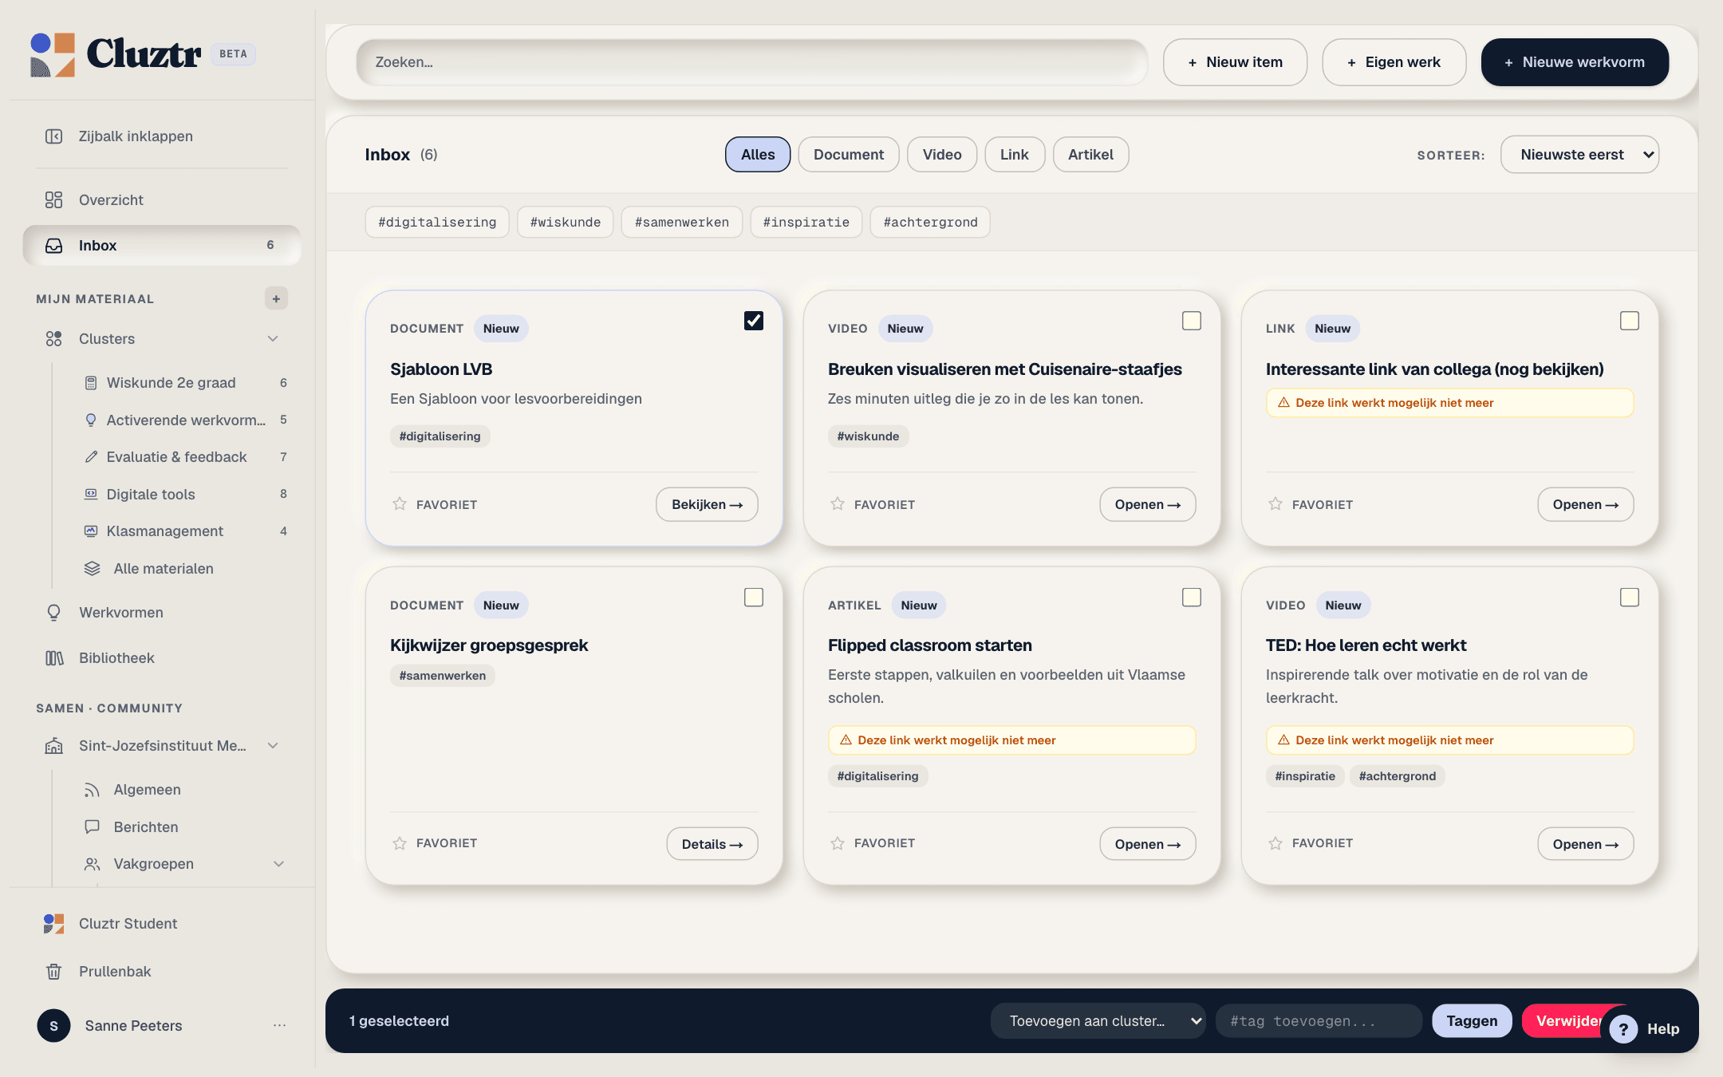1723x1077 pixels.
Task: Click the Berichten chat bubble icon
Action: [x=92, y=826]
